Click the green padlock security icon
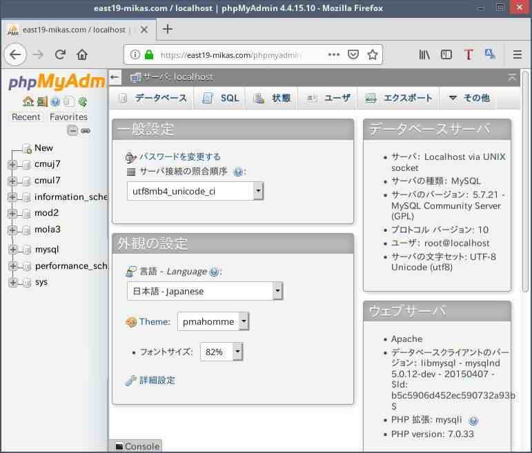This screenshot has width=532, height=453. tap(149, 54)
